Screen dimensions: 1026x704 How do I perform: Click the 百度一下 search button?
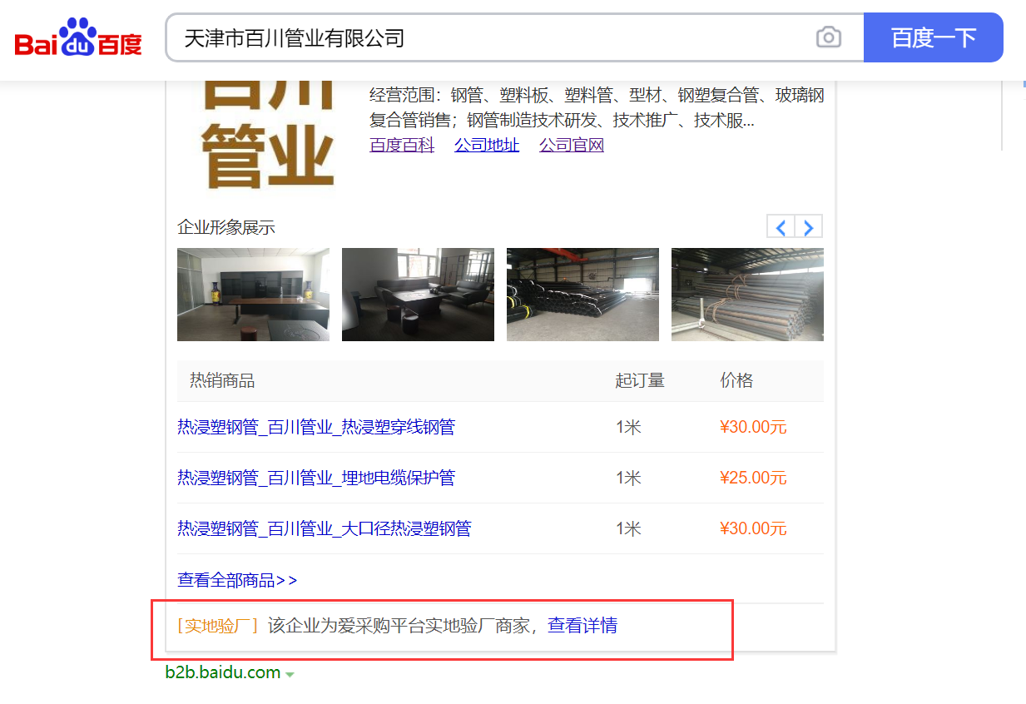coord(934,37)
